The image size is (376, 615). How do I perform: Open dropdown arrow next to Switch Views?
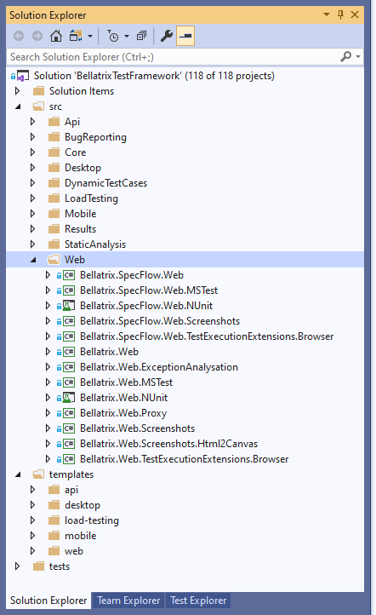(x=89, y=36)
